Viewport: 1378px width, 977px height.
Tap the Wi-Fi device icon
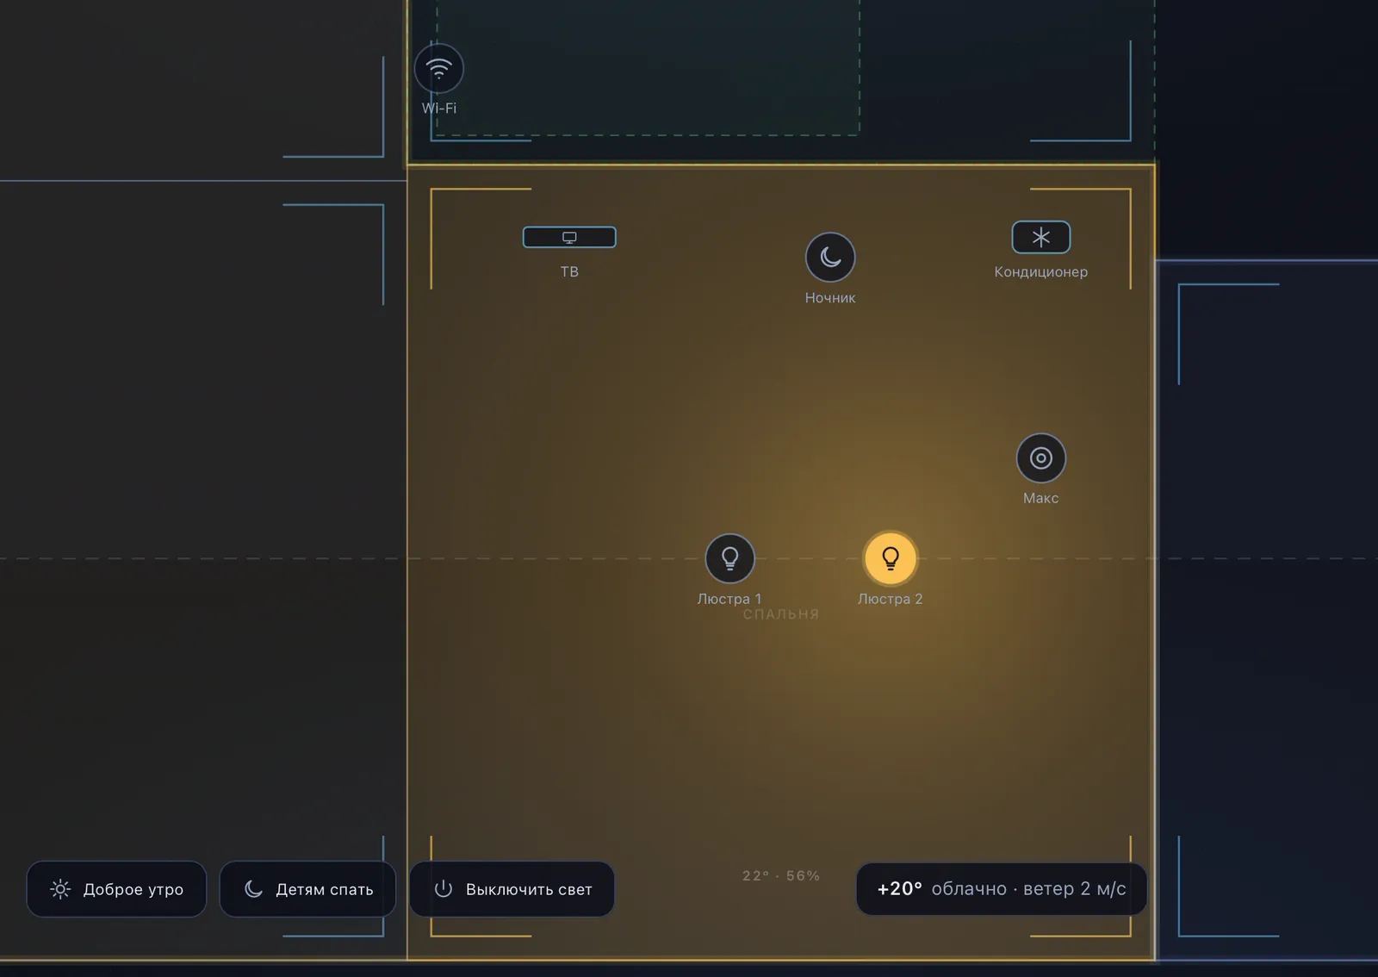point(439,69)
